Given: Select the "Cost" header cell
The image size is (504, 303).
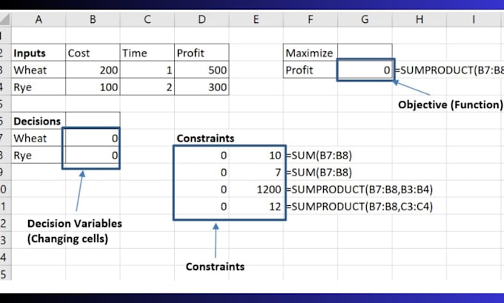Looking at the screenshot, I should pos(93,53).
